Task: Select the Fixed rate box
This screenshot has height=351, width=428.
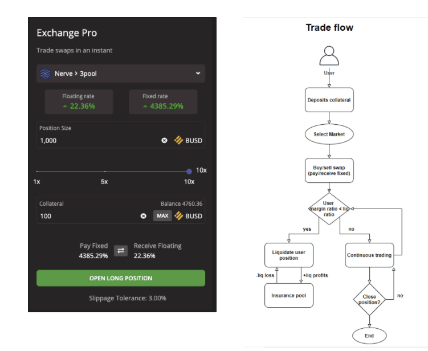Action: point(163,102)
